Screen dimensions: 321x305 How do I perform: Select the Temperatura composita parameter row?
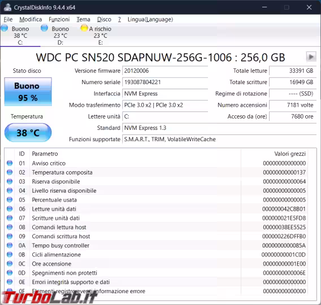[156, 172]
